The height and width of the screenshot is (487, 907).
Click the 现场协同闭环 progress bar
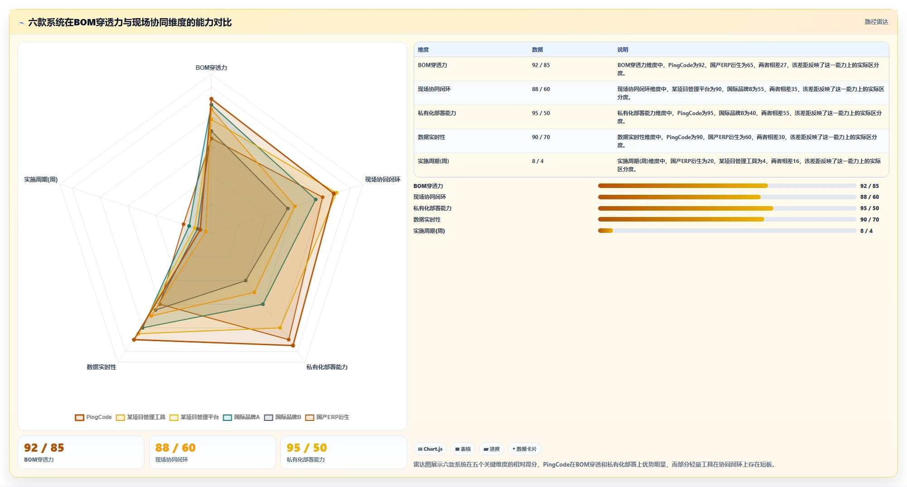(727, 197)
